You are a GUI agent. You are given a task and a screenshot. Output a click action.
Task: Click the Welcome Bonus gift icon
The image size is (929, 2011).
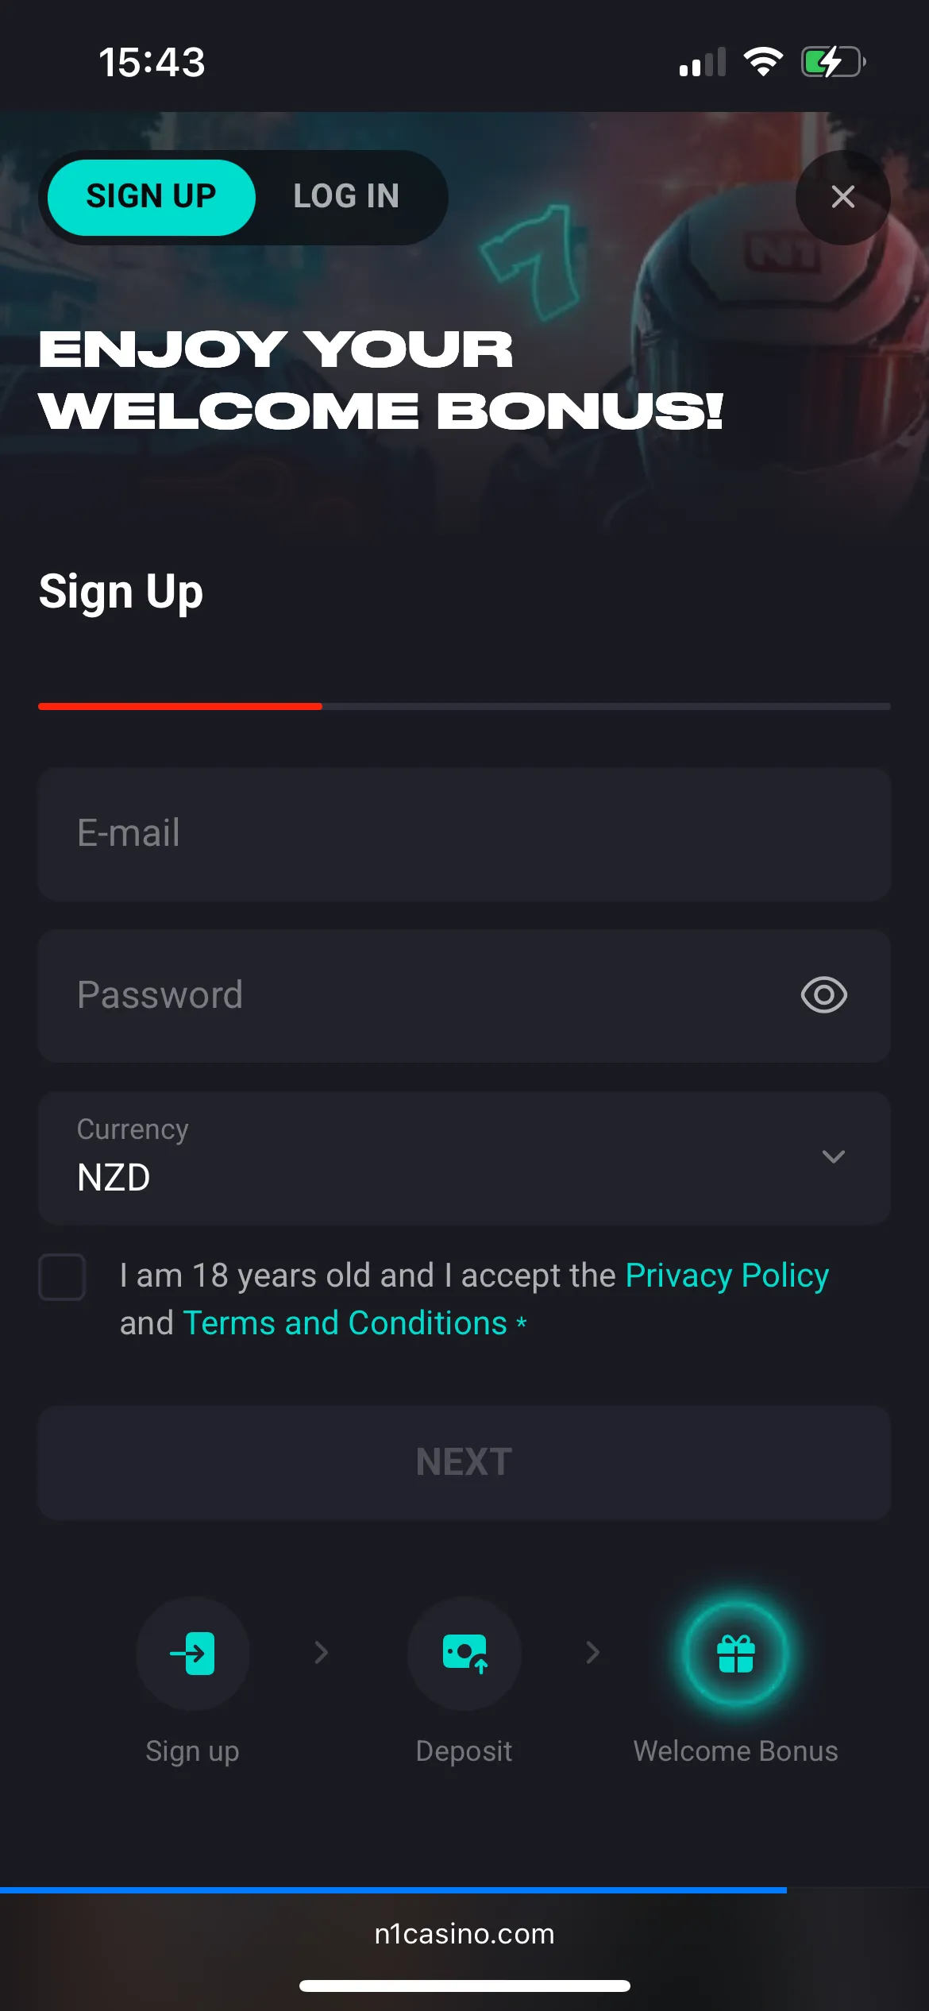736,1654
